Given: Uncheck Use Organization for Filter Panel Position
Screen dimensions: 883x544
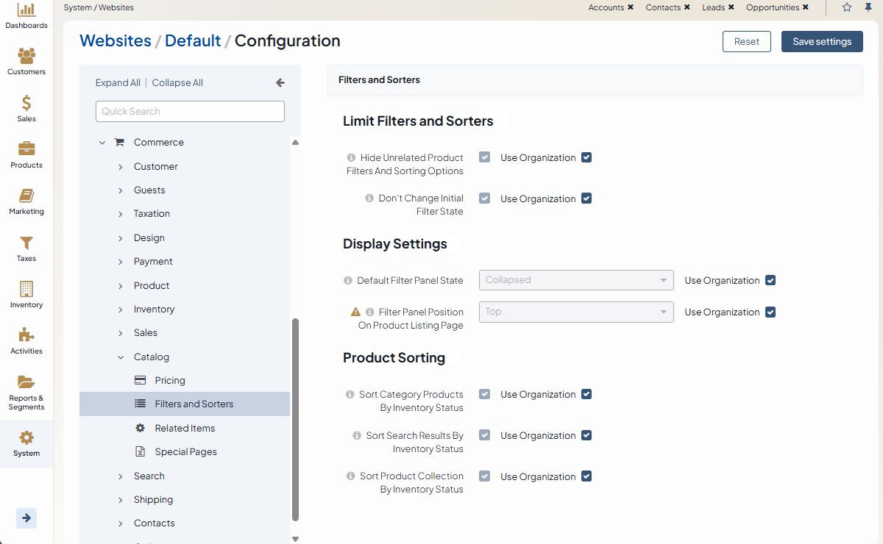Looking at the screenshot, I should tap(770, 312).
